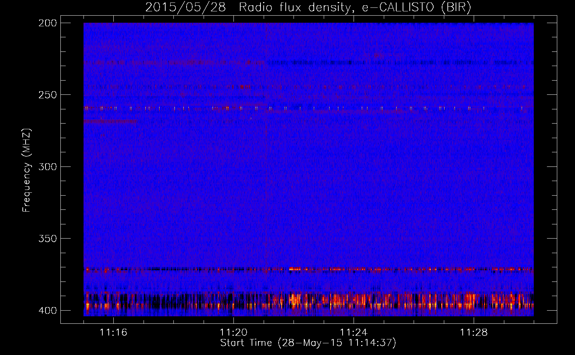Image resolution: width=575 pixels, height=355 pixels.
Task: Click the dotted interference line near 260 MHz
Action: 308,108
